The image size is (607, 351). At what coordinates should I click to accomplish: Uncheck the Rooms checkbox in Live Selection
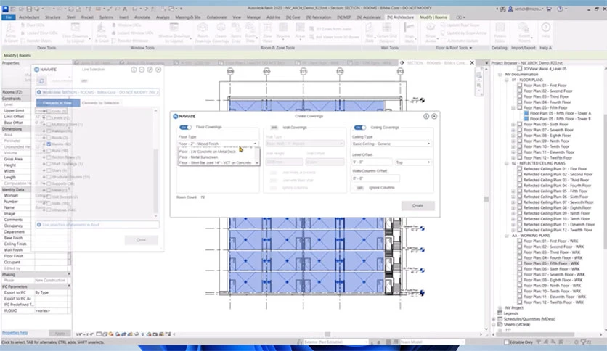point(49,144)
